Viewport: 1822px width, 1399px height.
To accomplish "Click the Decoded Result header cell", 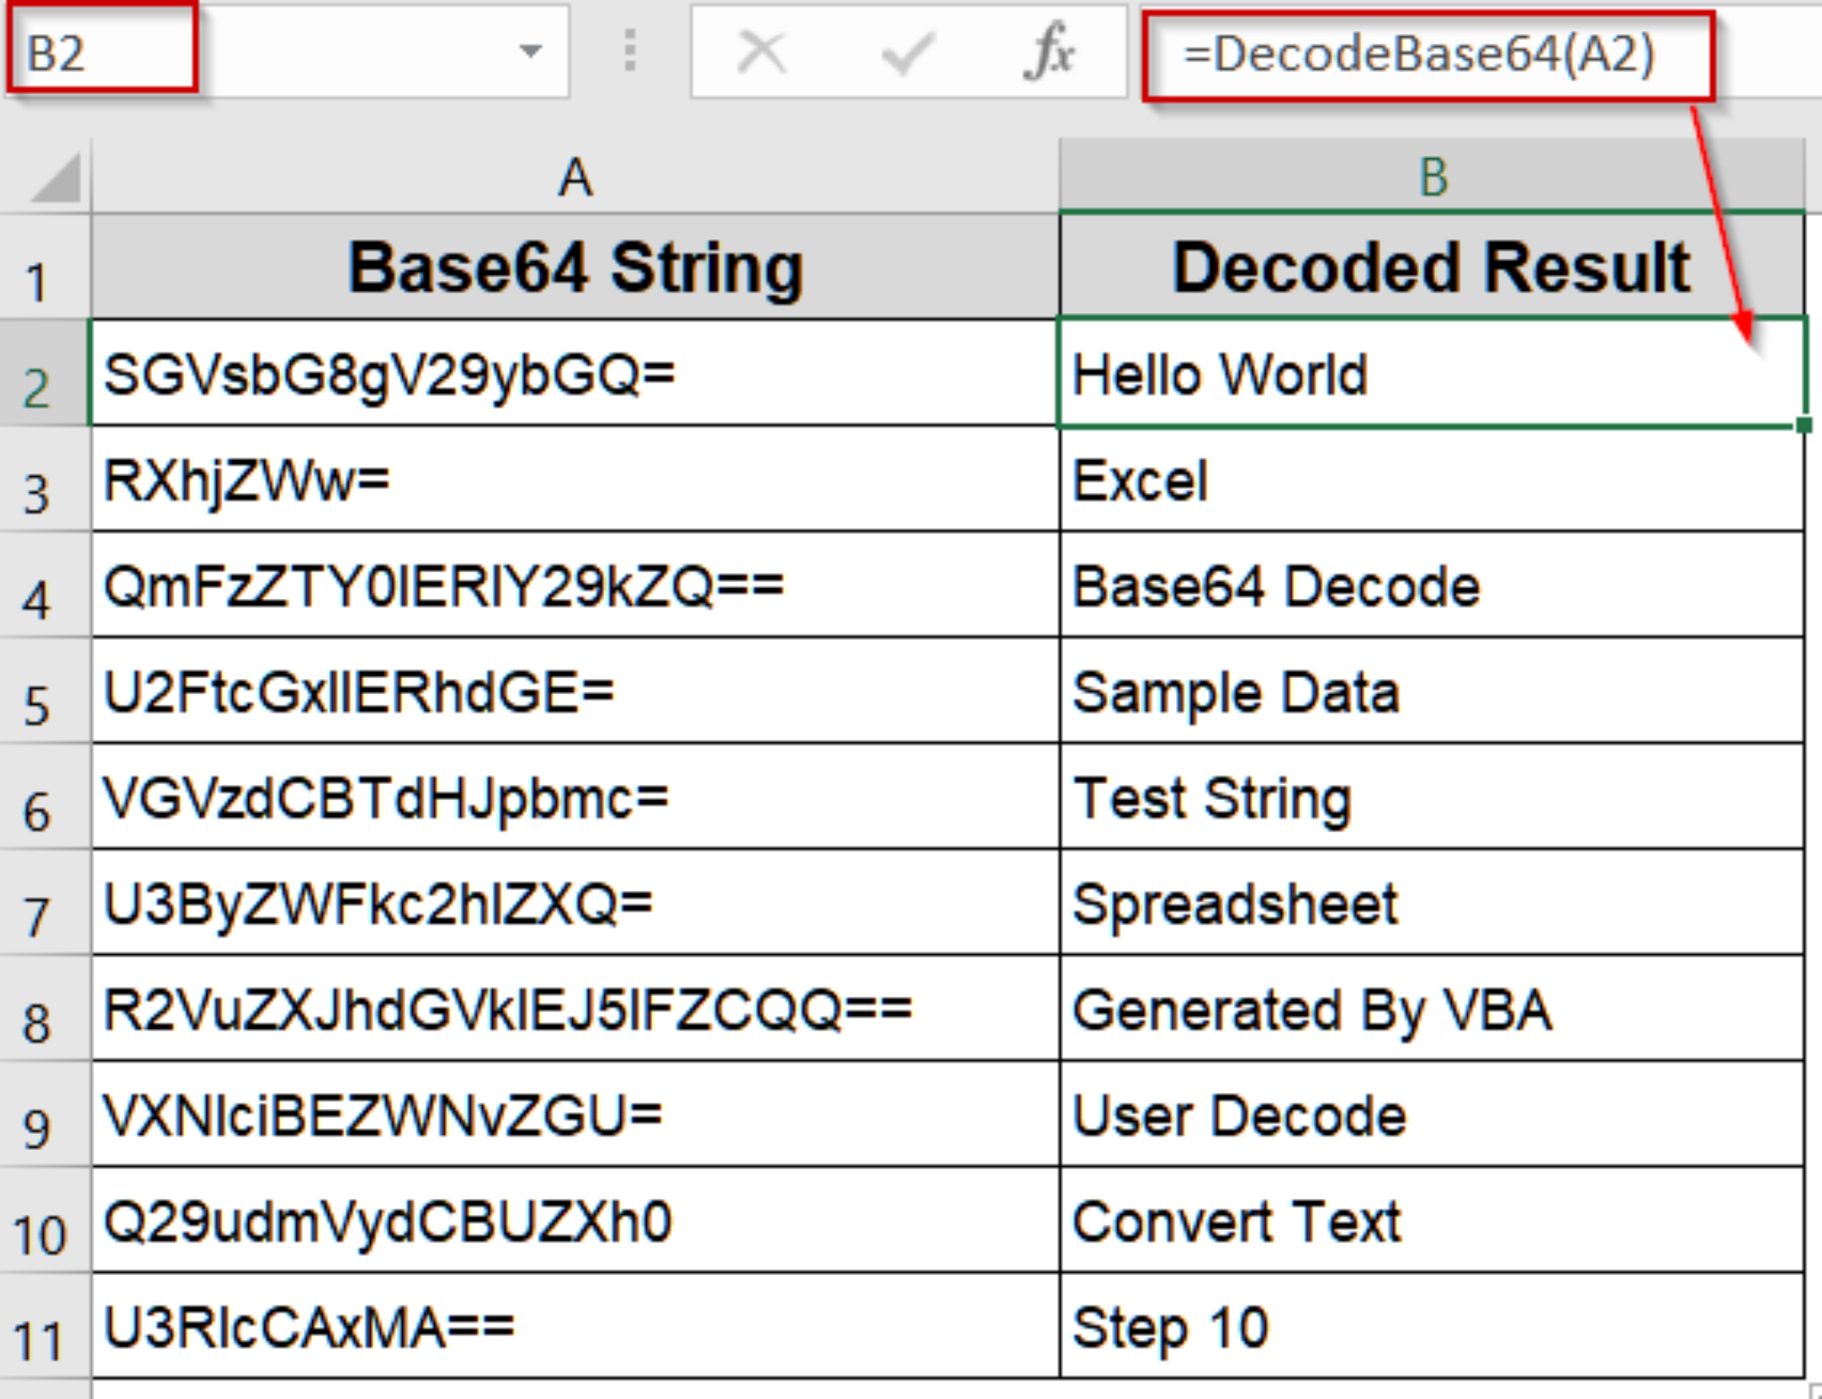I will [1431, 267].
